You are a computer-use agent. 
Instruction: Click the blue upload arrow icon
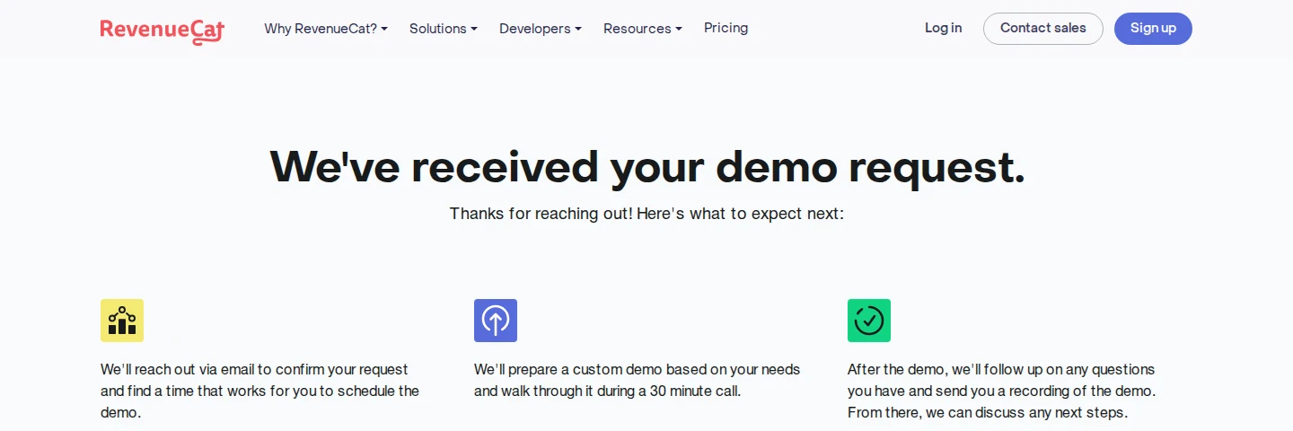496,321
